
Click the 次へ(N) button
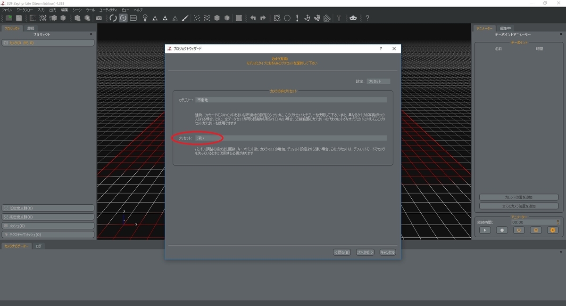click(x=365, y=252)
